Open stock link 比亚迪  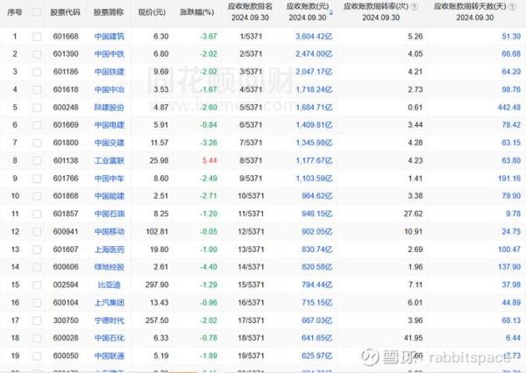110,285
